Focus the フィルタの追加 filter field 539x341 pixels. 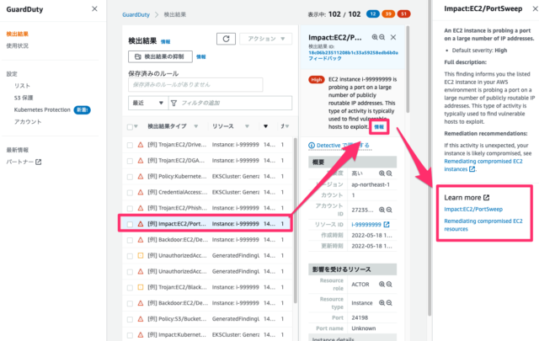tap(230, 103)
